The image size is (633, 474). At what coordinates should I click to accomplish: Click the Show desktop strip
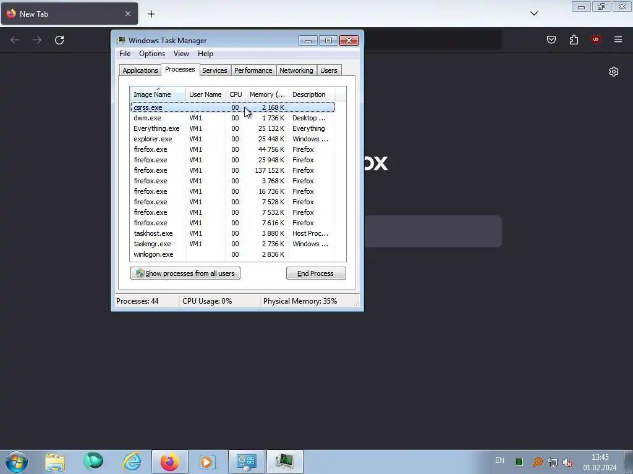[629, 462]
